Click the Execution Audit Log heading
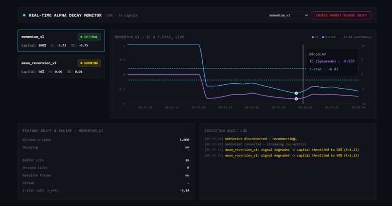The height and width of the screenshot is (206, 392). click(x=226, y=130)
